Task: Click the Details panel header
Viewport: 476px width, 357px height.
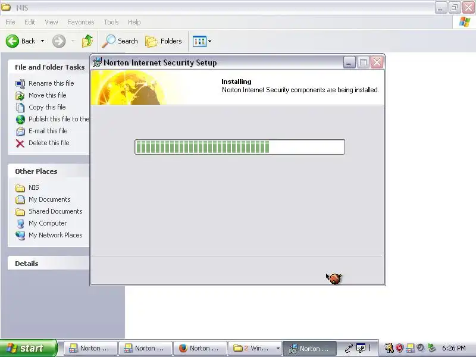Action: coord(27,264)
